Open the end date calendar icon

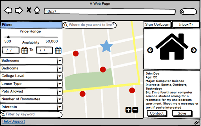click(58, 50)
